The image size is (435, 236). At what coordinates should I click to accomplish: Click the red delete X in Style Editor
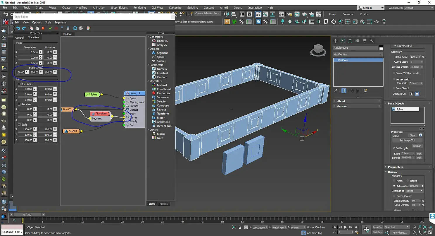point(43,28)
